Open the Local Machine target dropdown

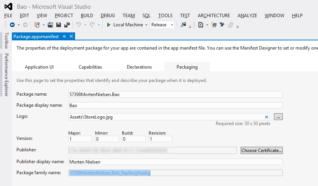[146, 25]
